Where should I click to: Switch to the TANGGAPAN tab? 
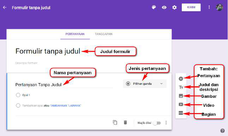tap(104, 34)
